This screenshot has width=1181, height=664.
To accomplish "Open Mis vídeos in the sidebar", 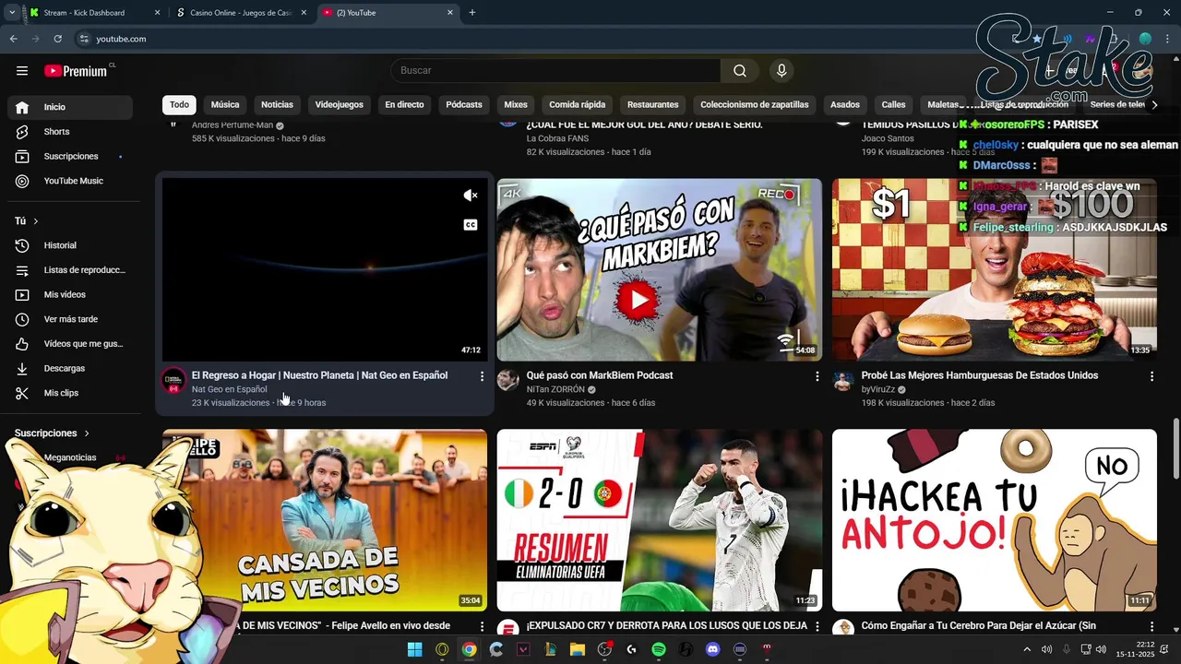I will [70, 294].
